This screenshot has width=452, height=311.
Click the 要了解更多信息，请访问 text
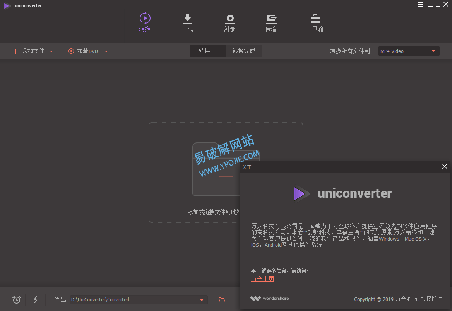pos(280,271)
